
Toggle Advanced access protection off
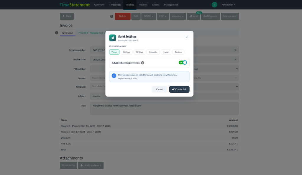pos(183,63)
